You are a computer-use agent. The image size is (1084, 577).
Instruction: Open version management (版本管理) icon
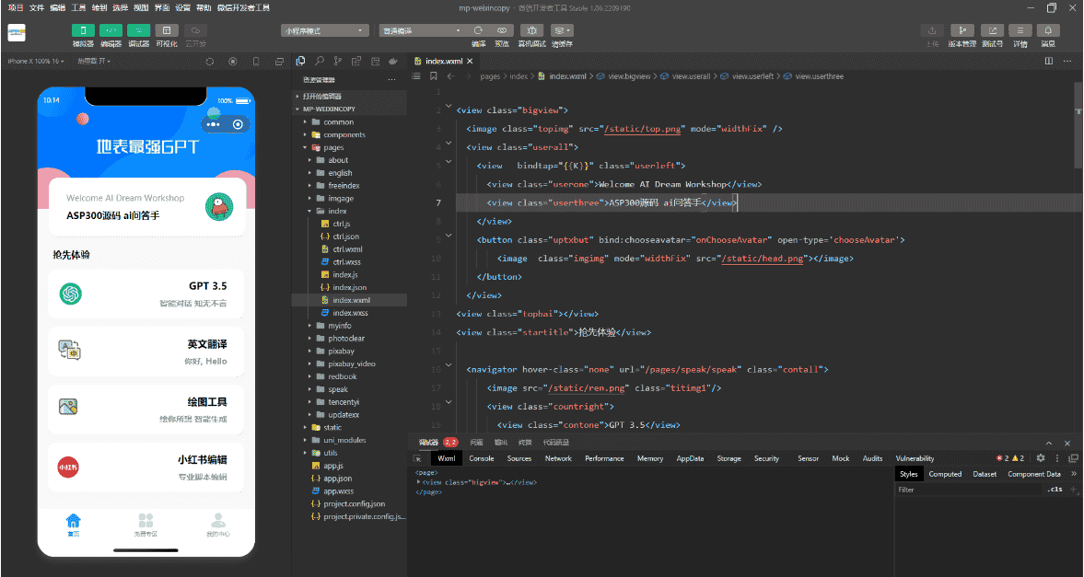point(962,30)
